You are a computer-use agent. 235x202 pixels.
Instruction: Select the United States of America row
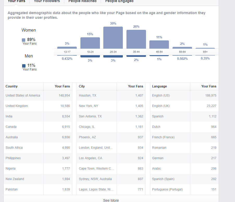click(x=23, y=96)
